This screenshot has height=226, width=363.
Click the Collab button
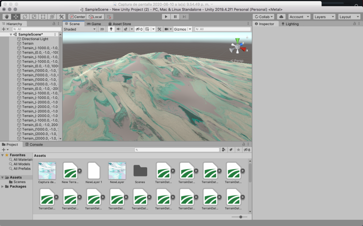[264, 17]
